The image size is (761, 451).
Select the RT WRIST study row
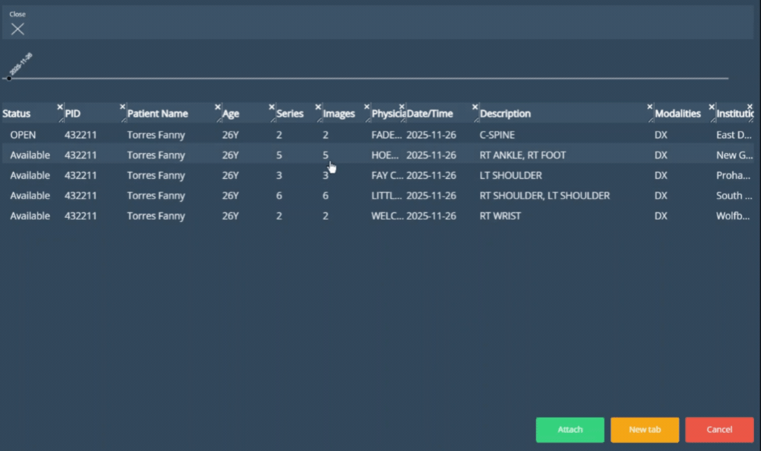pyautogui.click(x=500, y=216)
